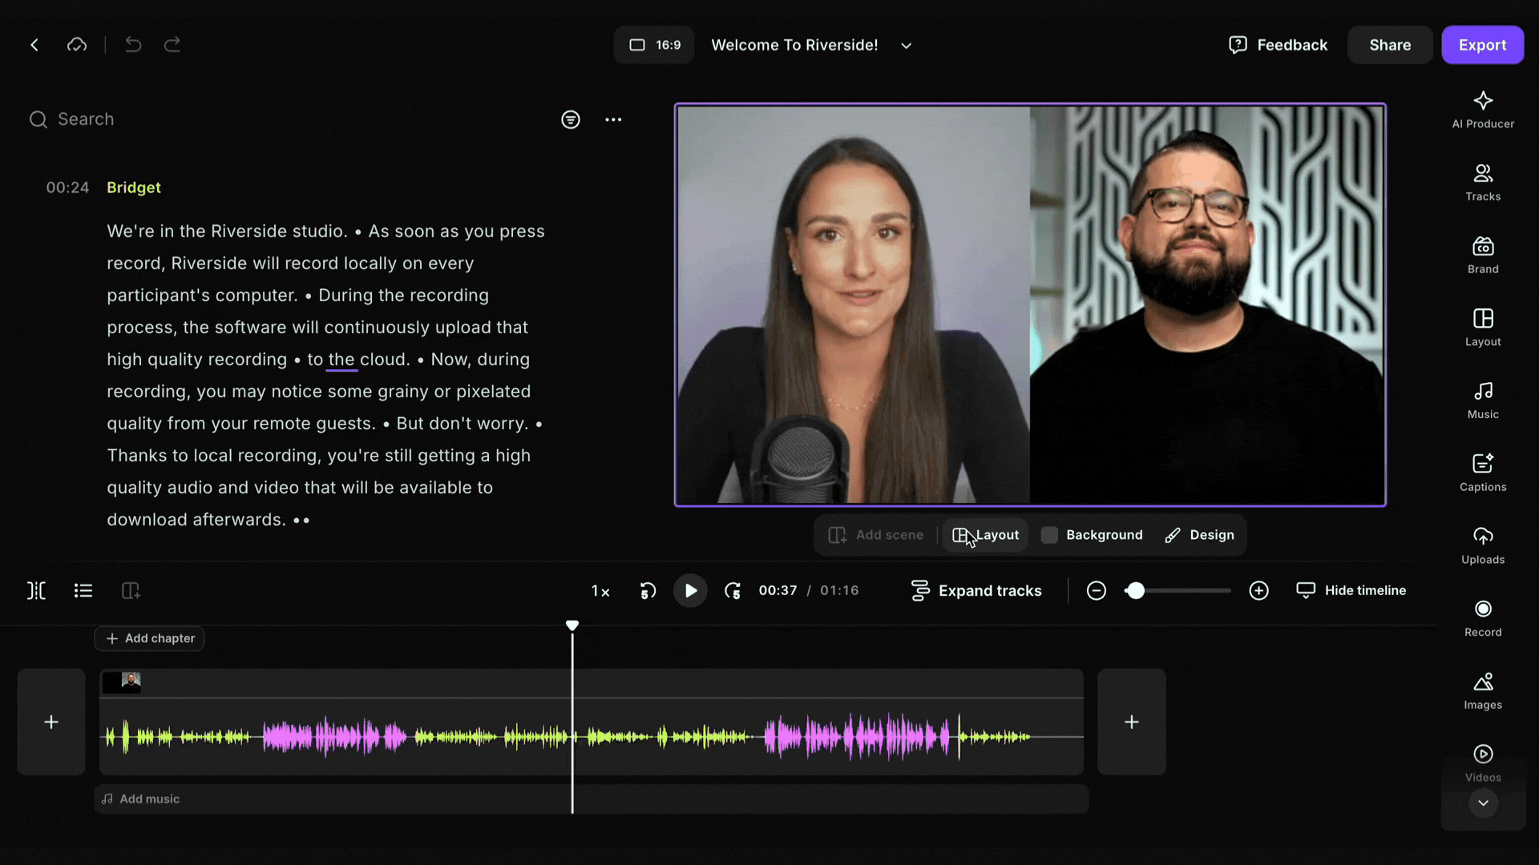1539x865 pixels.
Task: Select Design in the preview toolbar
Action: tap(1199, 535)
